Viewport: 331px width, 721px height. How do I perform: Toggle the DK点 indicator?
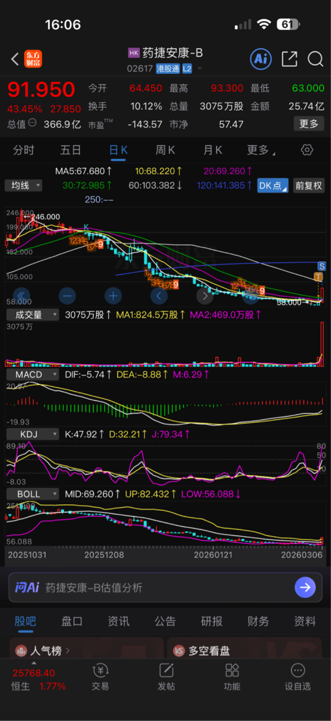(273, 186)
